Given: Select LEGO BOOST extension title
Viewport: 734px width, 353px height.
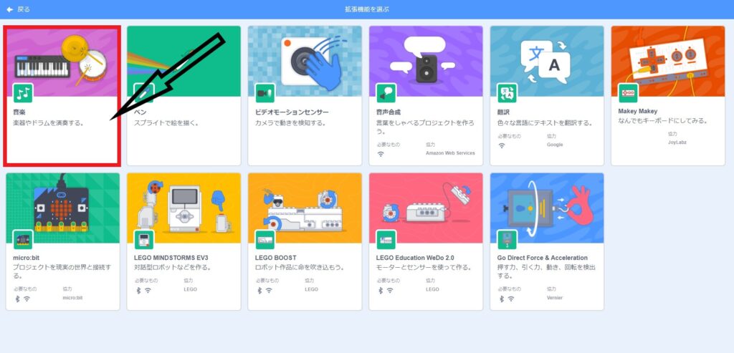Looking at the screenshot, I should [x=276, y=258].
